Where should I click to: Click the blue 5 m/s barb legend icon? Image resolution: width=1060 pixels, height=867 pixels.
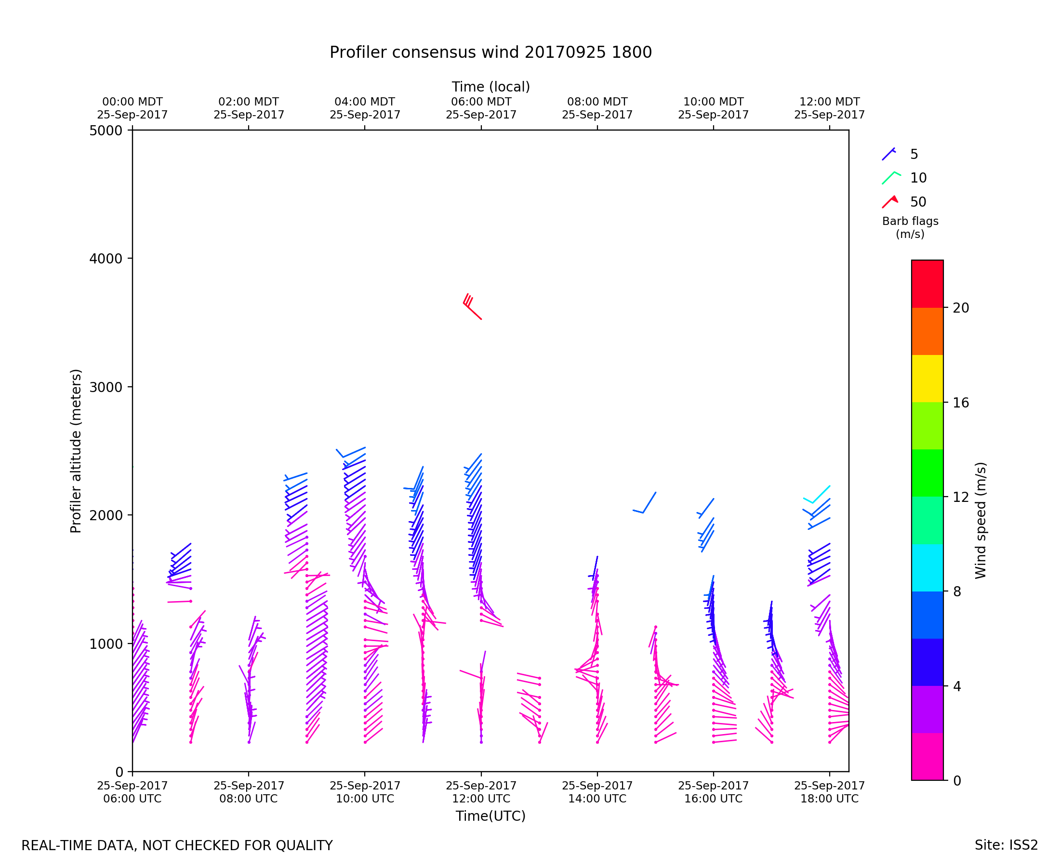tap(888, 154)
